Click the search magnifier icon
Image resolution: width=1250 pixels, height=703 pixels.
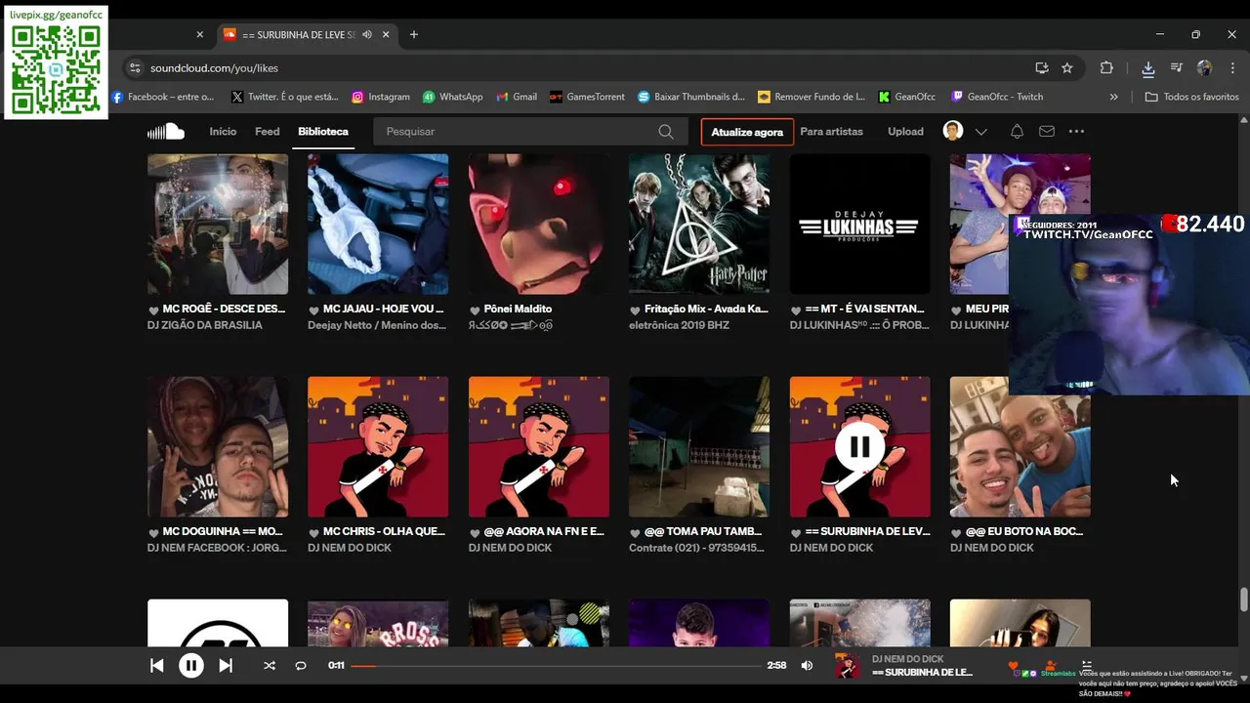(665, 132)
